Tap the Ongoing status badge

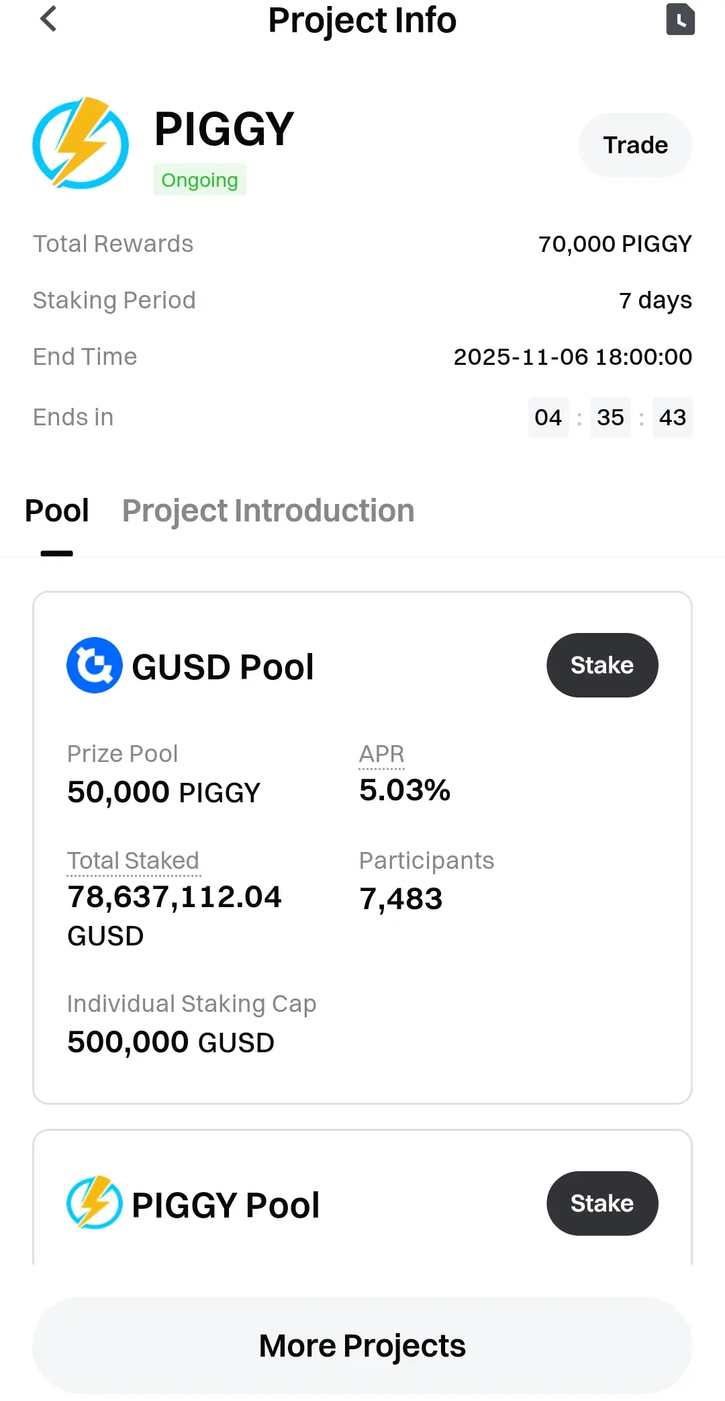[x=199, y=180]
